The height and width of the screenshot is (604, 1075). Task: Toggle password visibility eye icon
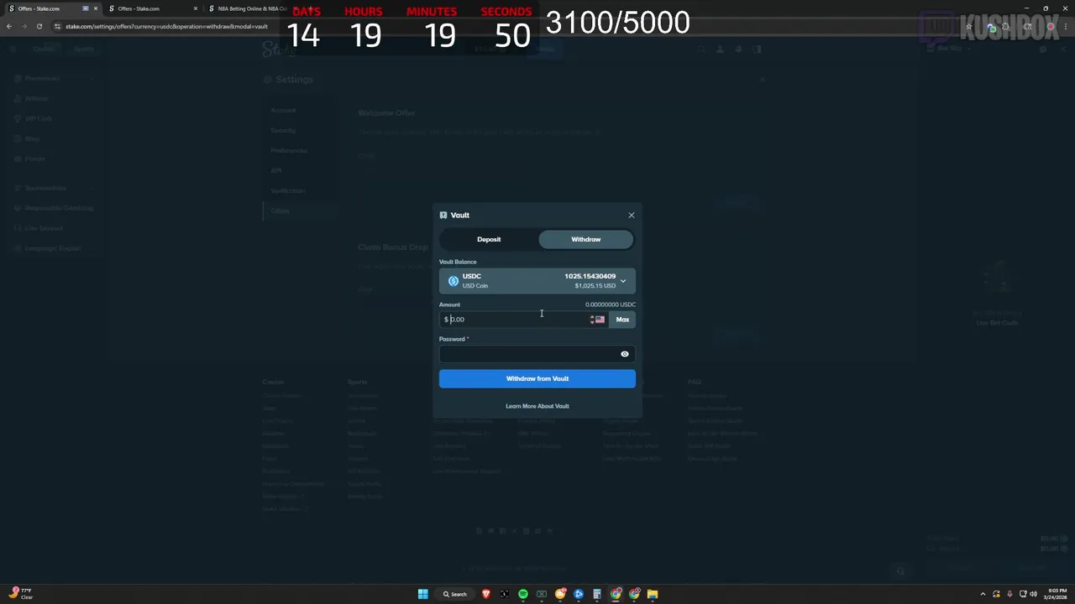(x=625, y=354)
